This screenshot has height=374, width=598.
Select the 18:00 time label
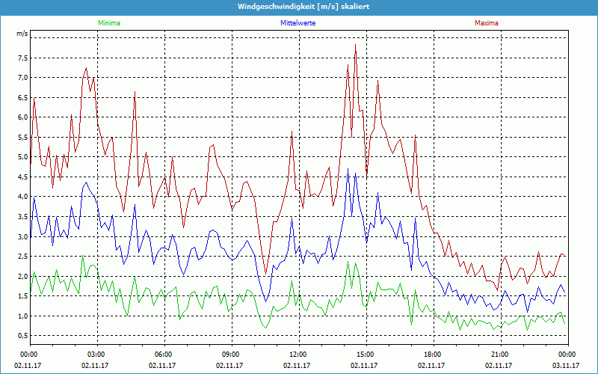433,355
